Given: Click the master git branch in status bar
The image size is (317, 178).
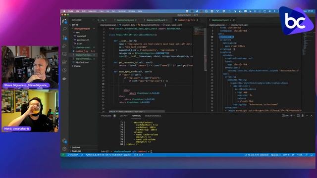Looking at the screenshot, I should [73, 155].
